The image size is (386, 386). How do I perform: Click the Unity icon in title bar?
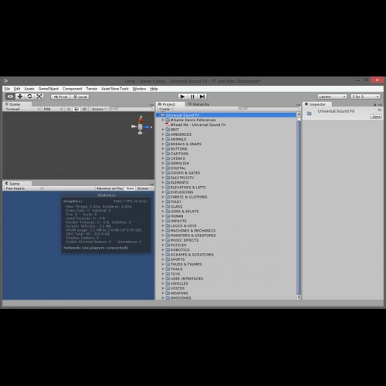(x=6, y=81)
